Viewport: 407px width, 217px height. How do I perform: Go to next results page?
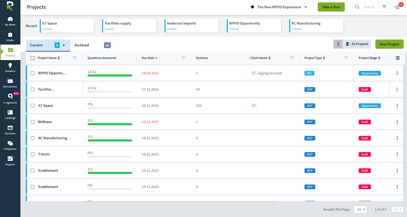401,209
